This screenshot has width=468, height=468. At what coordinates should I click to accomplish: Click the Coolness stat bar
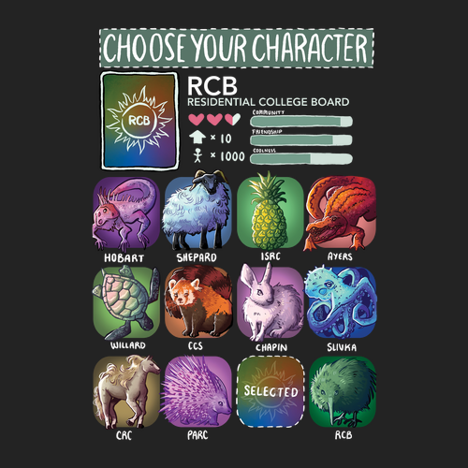[301, 158]
